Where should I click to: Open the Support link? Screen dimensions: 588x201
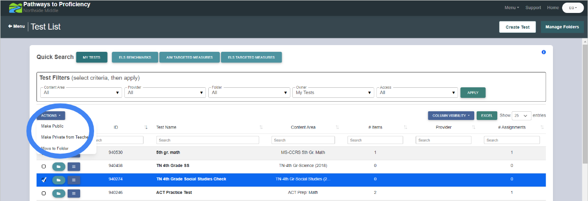pyautogui.click(x=533, y=8)
